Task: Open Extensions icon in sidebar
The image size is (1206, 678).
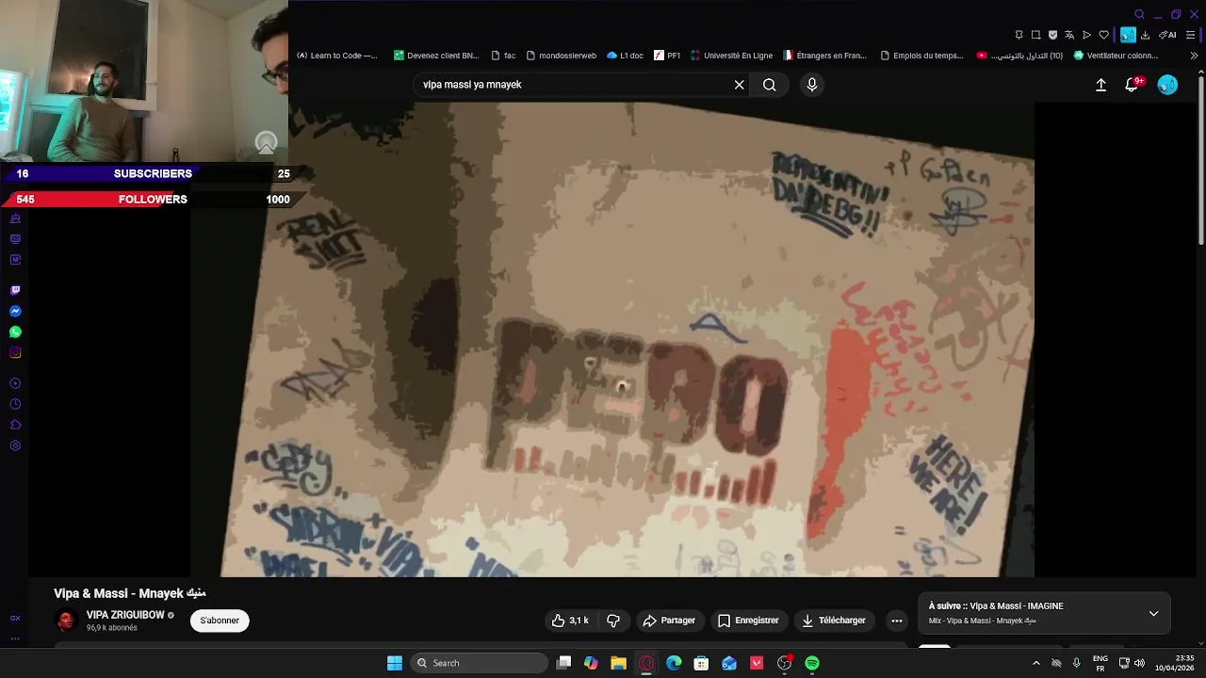Action: coord(15,425)
